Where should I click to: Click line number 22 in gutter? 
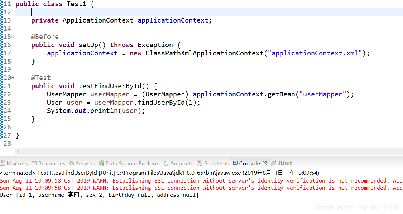click(x=7, y=94)
